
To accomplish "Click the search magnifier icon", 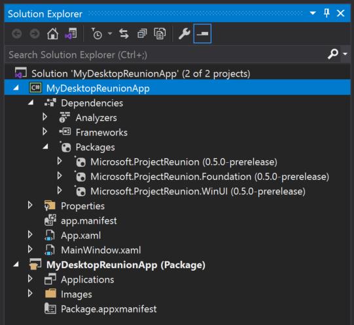I will [x=333, y=54].
